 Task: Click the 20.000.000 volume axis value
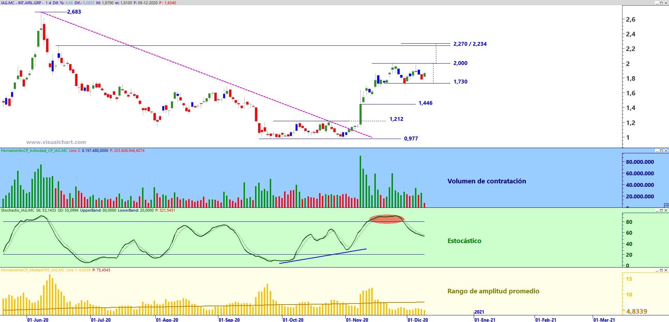(x=640, y=196)
